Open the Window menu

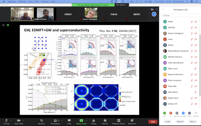(x=45, y=2)
